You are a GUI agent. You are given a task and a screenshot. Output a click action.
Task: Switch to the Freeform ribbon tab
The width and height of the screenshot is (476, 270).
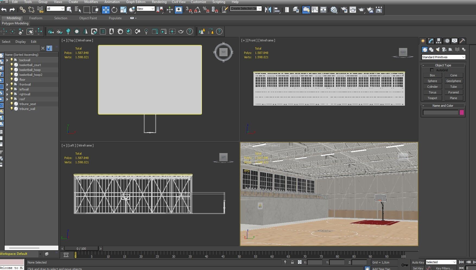pyautogui.click(x=36, y=18)
